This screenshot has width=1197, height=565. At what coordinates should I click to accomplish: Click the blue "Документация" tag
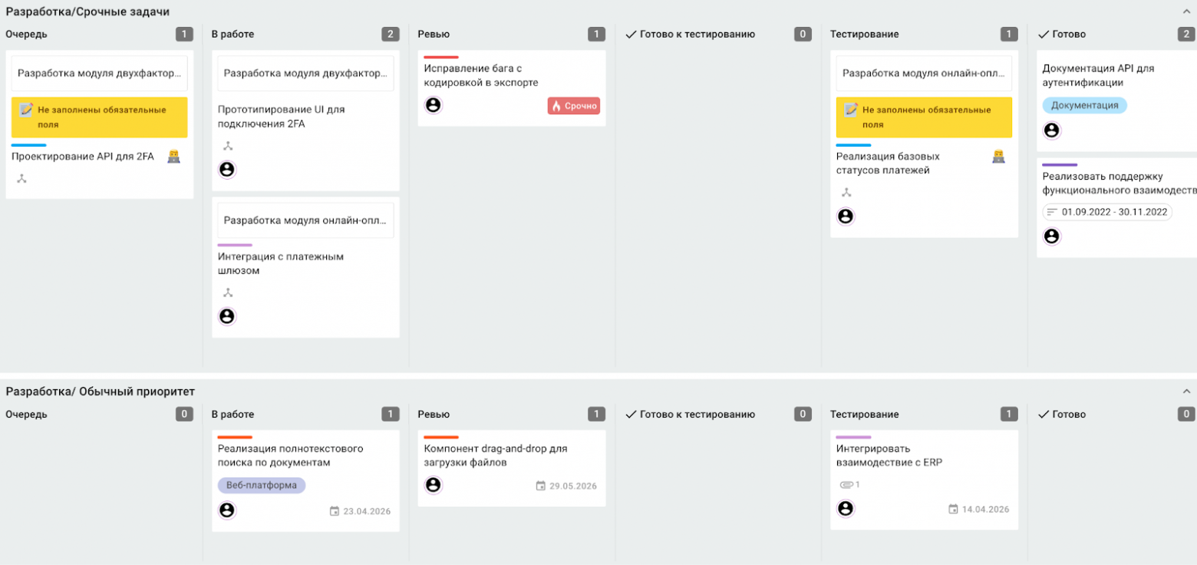coord(1084,105)
